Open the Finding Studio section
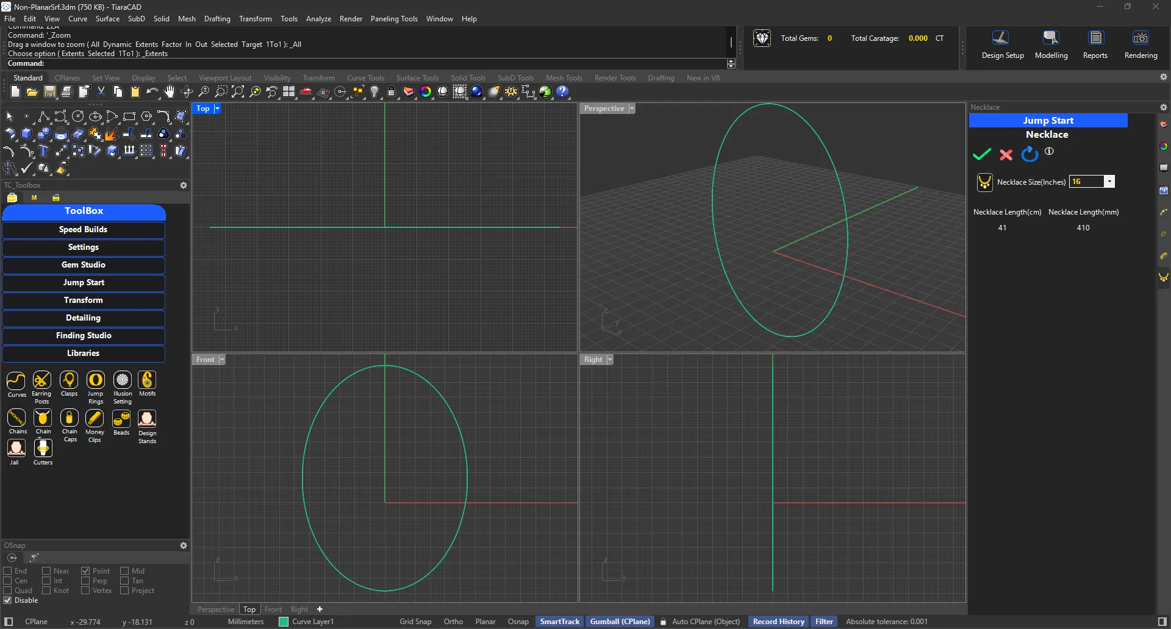The height and width of the screenshot is (629, 1171). click(x=84, y=336)
